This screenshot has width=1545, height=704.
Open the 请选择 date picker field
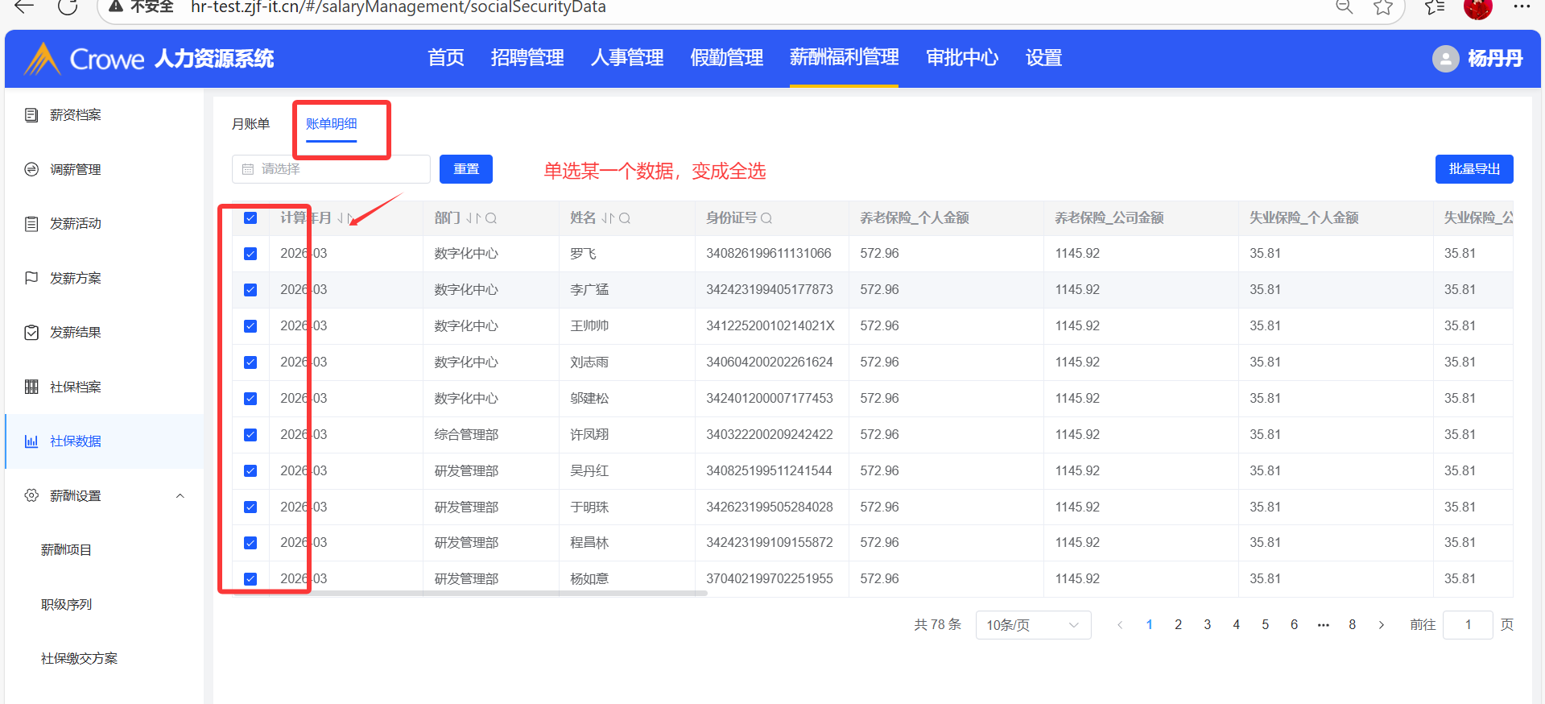pyautogui.click(x=331, y=169)
